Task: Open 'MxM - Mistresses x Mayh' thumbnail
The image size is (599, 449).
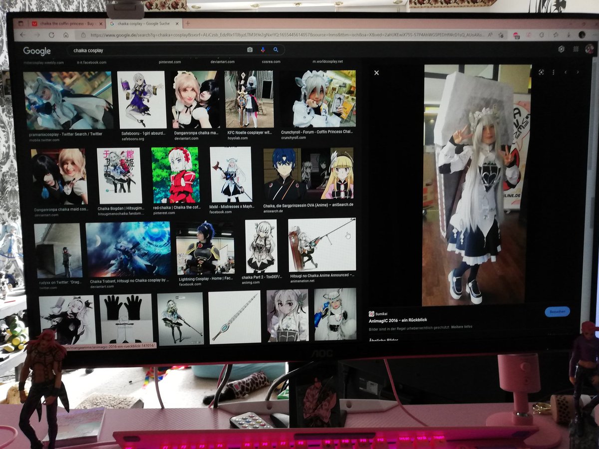Action: 231,175
